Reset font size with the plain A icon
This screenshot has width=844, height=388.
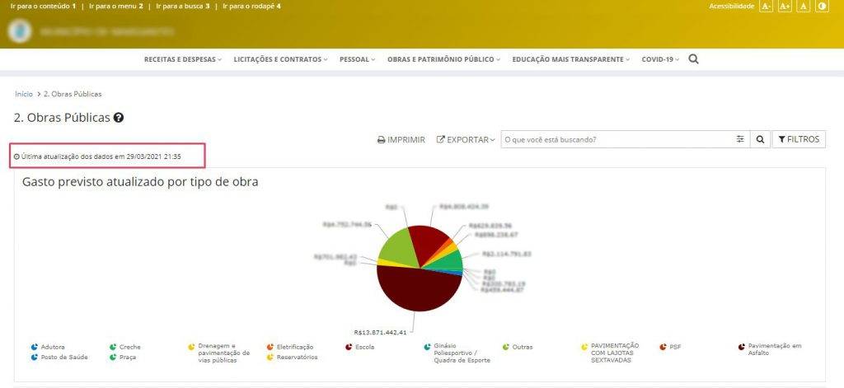(x=804, y=7)
